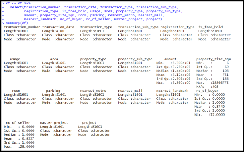Image resolution: width=245 pixels, height=152 pixels.
Task: Click no_of_seller Mean 0.8227 value
Action: click(19, 139)
